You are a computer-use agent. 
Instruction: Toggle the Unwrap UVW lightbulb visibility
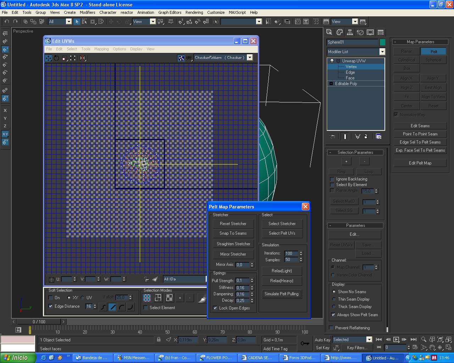click(x=332, y=61)
